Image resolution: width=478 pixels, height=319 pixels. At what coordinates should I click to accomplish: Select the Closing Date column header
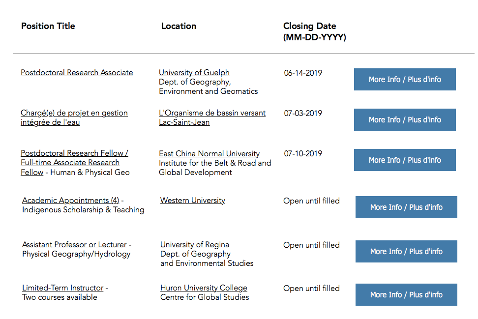point(315,31)
